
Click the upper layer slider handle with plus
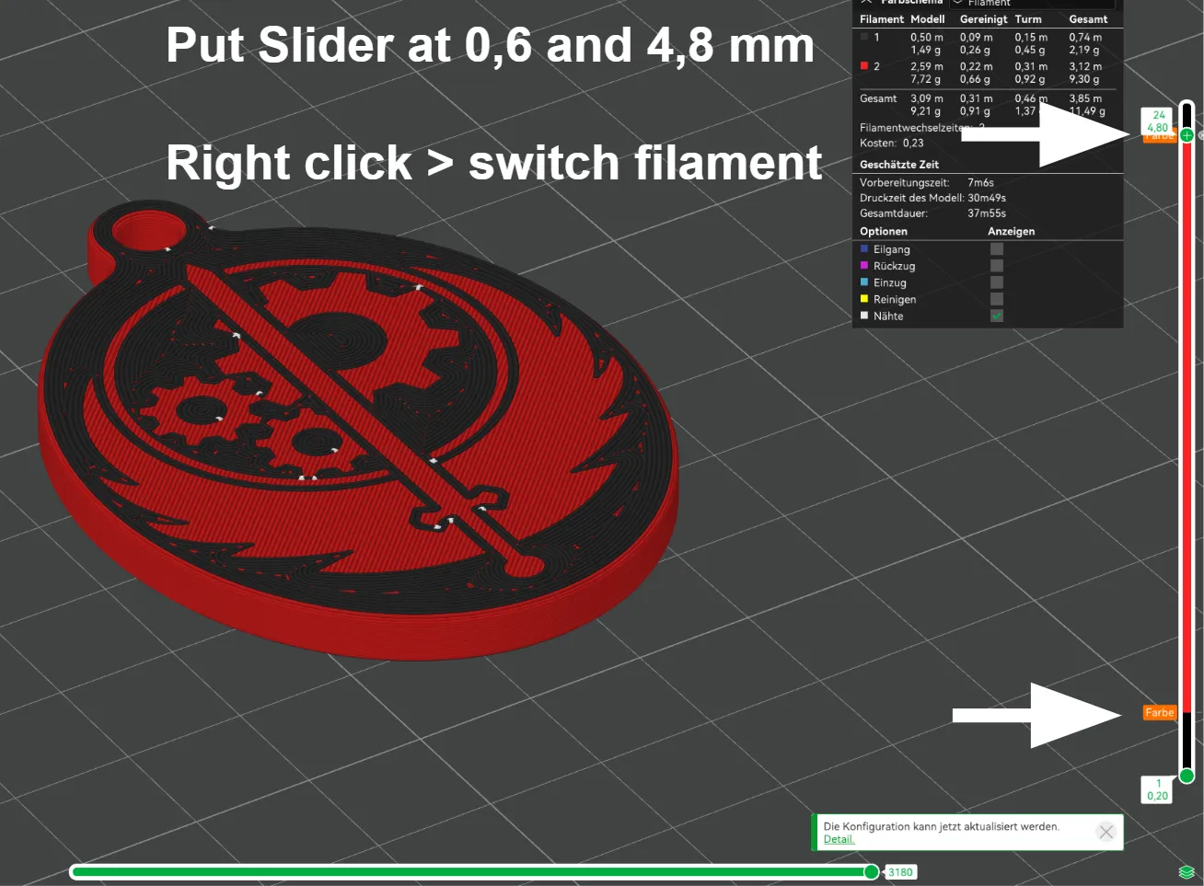click(x=1187, y=135)
